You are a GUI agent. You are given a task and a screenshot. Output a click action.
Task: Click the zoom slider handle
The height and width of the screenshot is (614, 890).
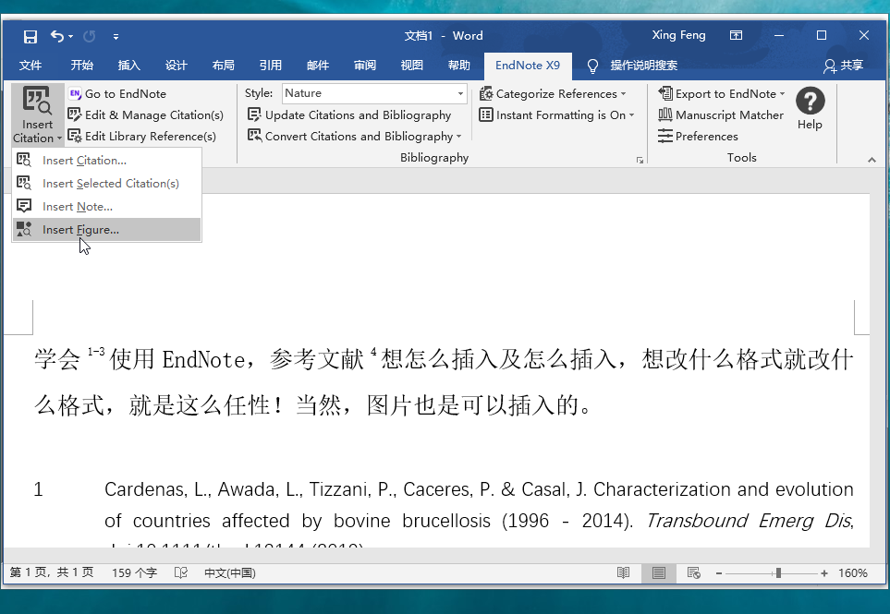(779, 573)
